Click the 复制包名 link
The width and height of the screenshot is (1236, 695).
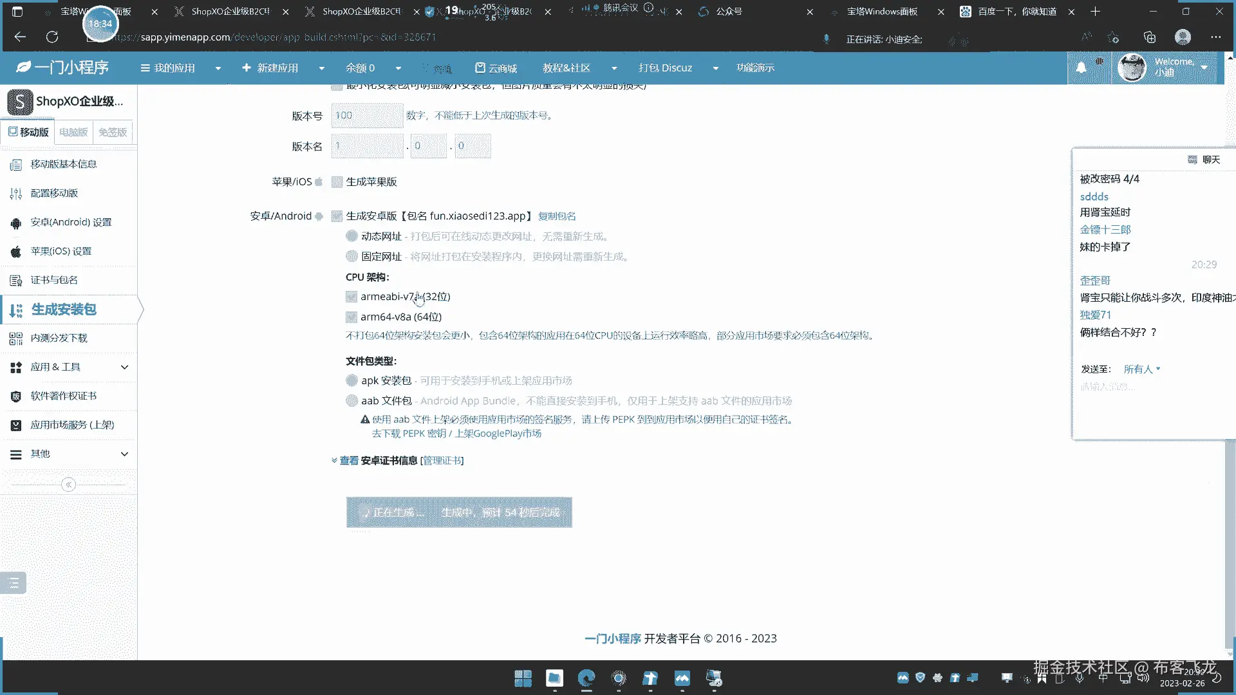click(x=557, y=216)
